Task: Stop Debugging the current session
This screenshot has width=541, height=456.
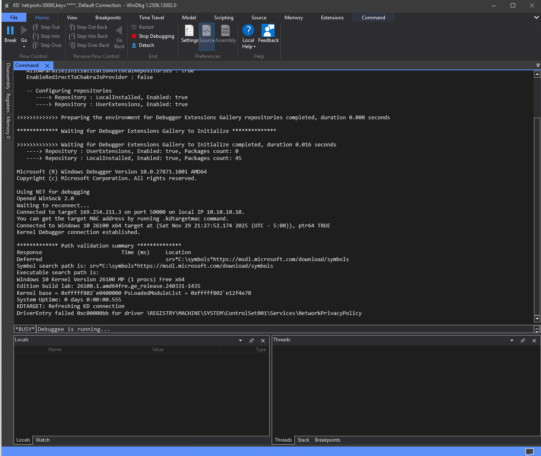Action: coord(153,36)
